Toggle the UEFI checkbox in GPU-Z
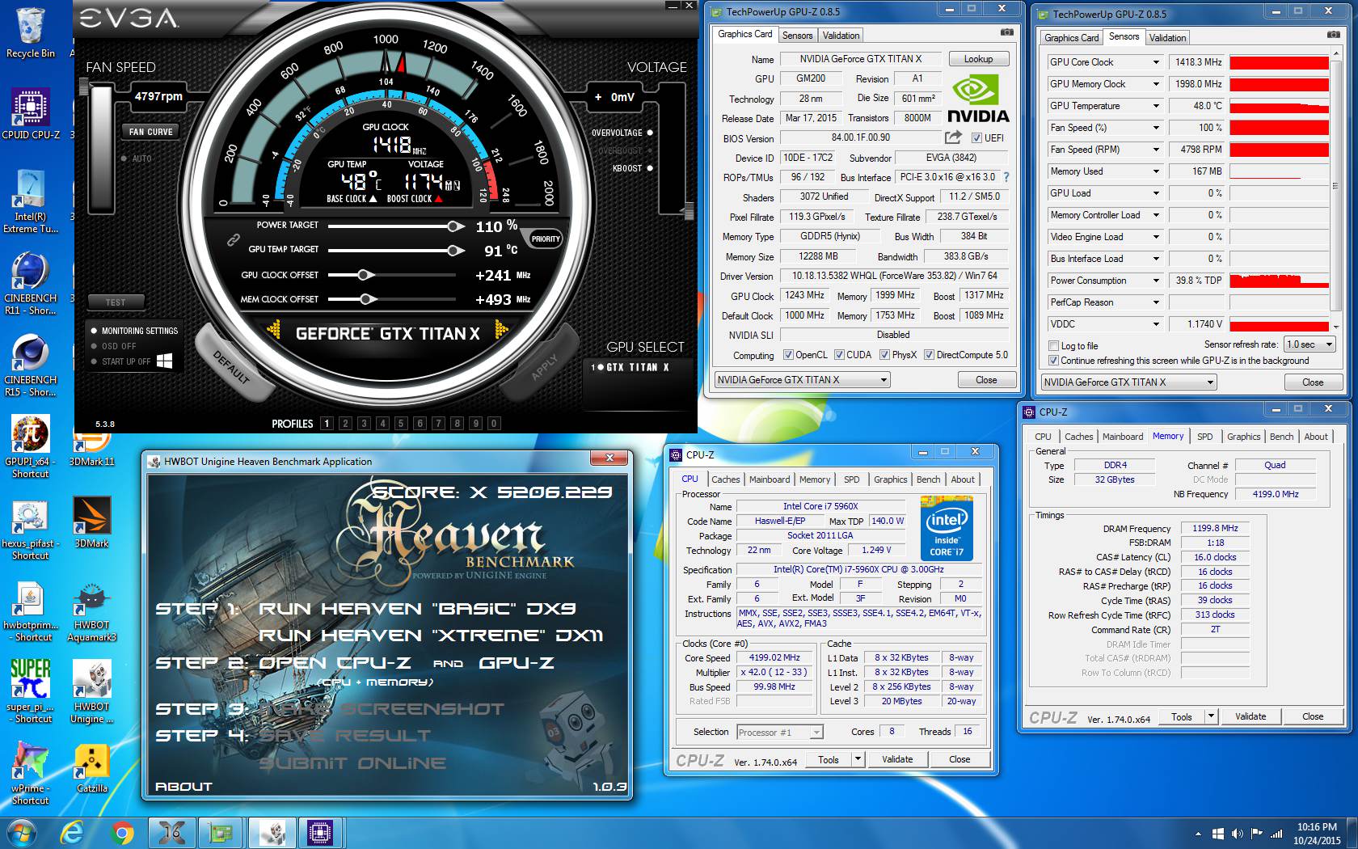This screenshot has width=1358, height=849. pos(976,138)
